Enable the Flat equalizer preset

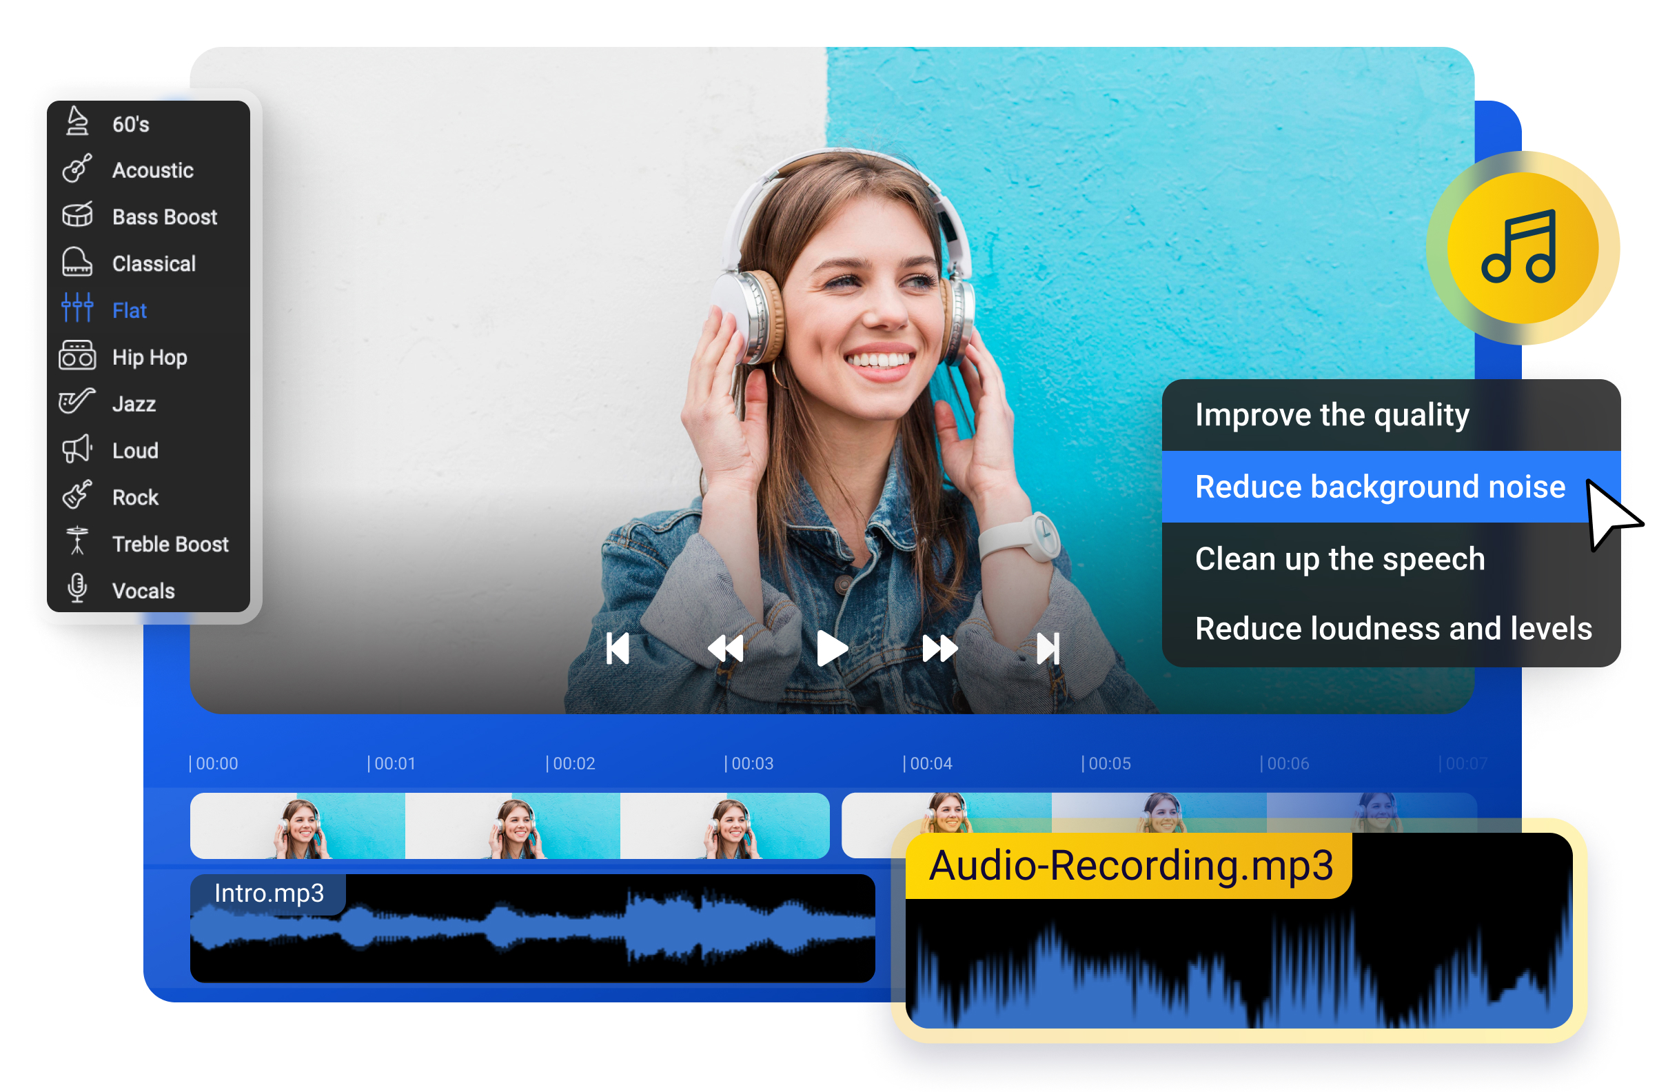tap(129, 310)
